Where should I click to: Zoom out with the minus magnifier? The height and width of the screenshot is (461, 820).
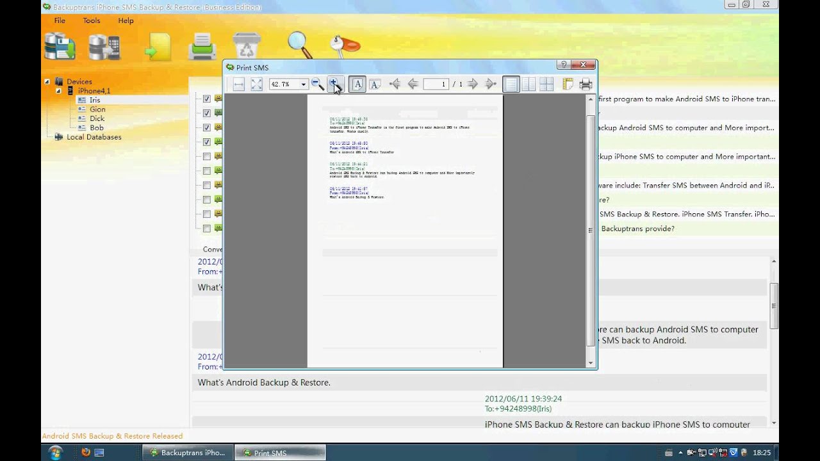(317, 85)
